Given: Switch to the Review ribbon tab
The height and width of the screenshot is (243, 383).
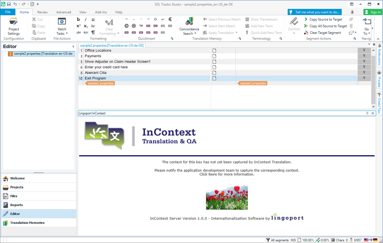Looking at the screenshot, I should point(42,12).
